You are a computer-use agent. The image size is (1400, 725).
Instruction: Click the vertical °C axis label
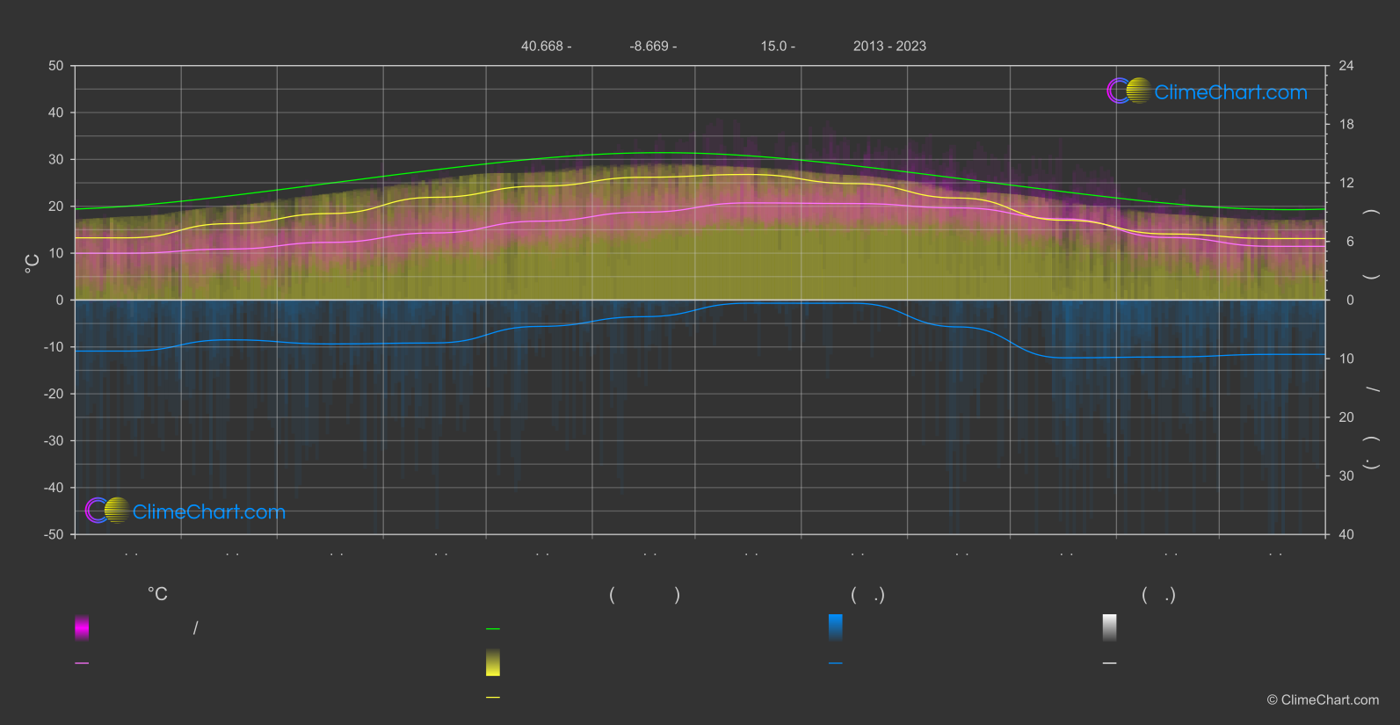click(x=33, y=264)
